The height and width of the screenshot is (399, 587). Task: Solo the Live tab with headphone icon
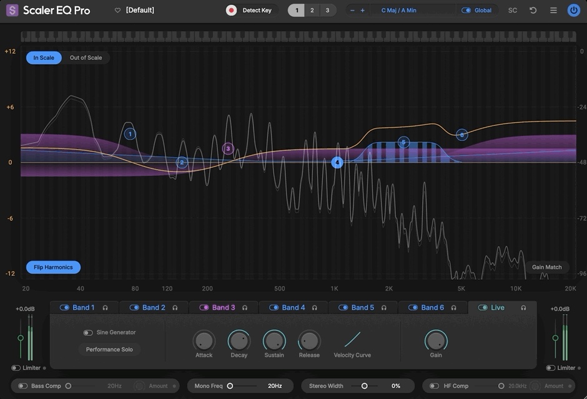pos(523,308)
